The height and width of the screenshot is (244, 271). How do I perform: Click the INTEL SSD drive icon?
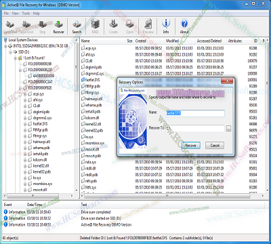point(10,46)
